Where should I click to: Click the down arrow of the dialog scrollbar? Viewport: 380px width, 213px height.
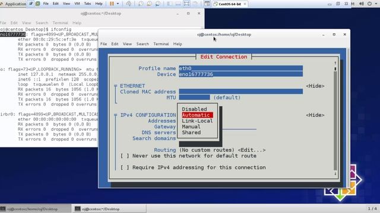point(335,173)
